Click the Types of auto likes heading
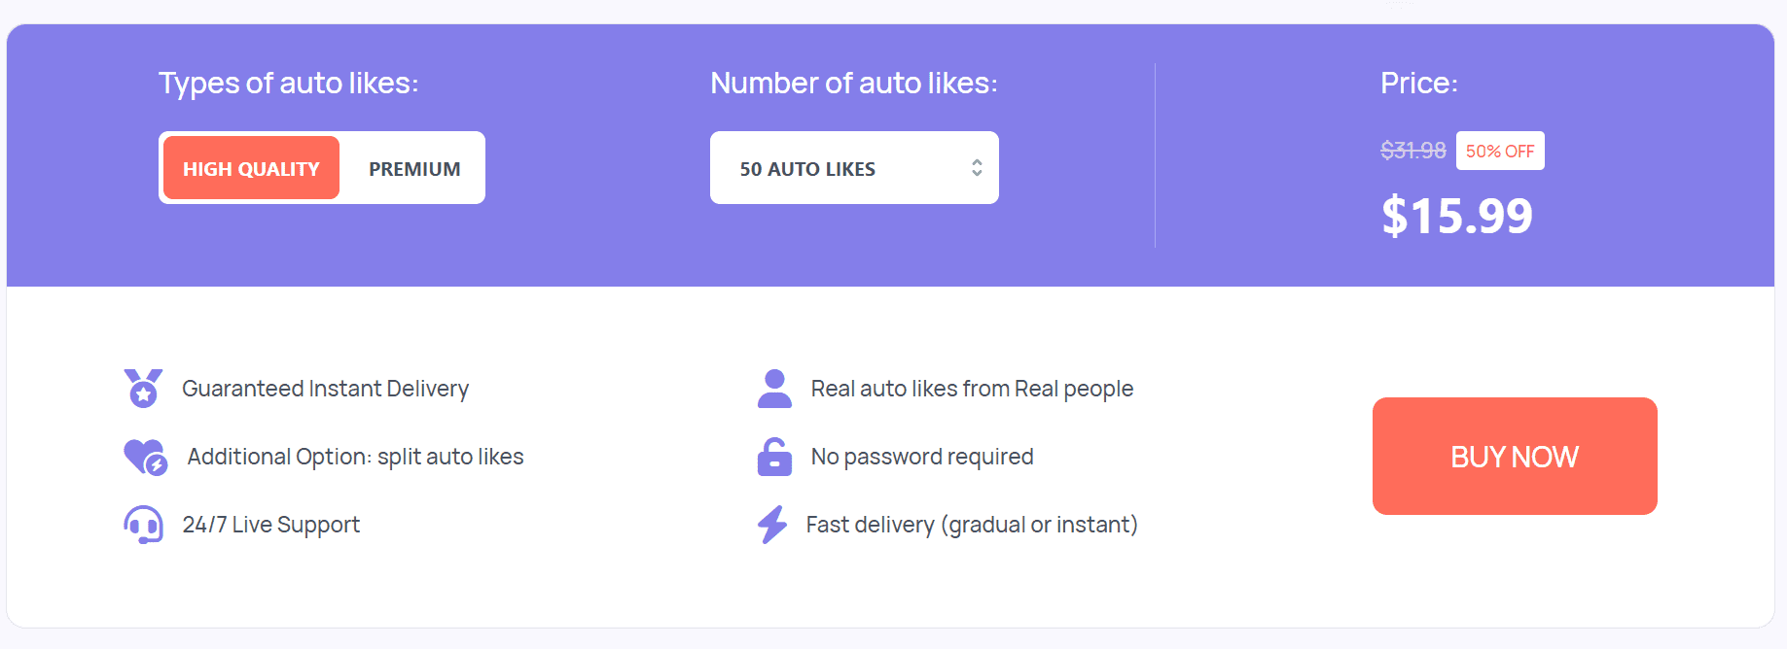Image resolution: width=1787 pixels, height=649 pixels. (288, 84)
